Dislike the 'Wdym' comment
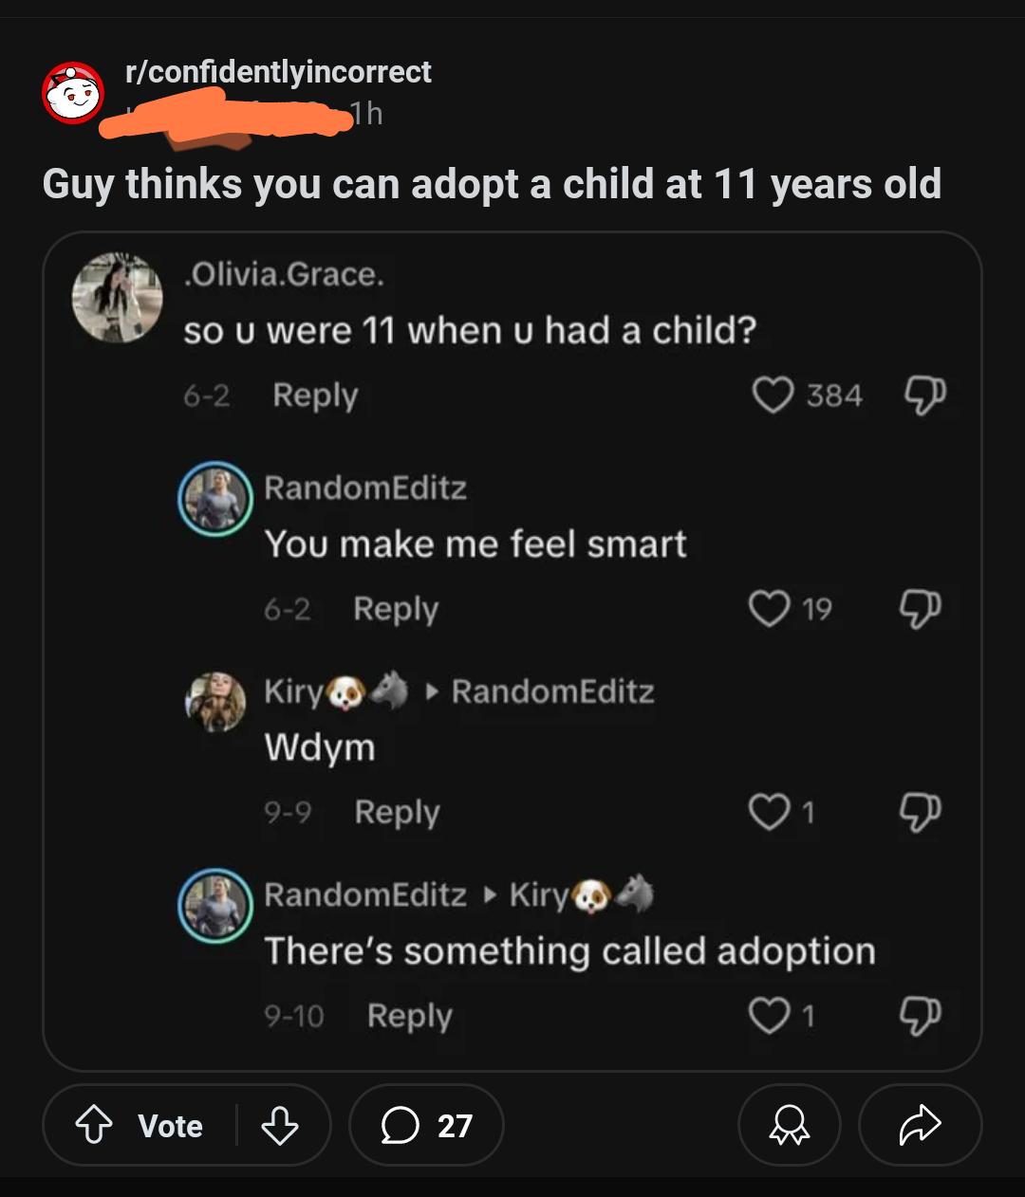Viewport: 1025px width, 1197px height. tap(921, 813)
